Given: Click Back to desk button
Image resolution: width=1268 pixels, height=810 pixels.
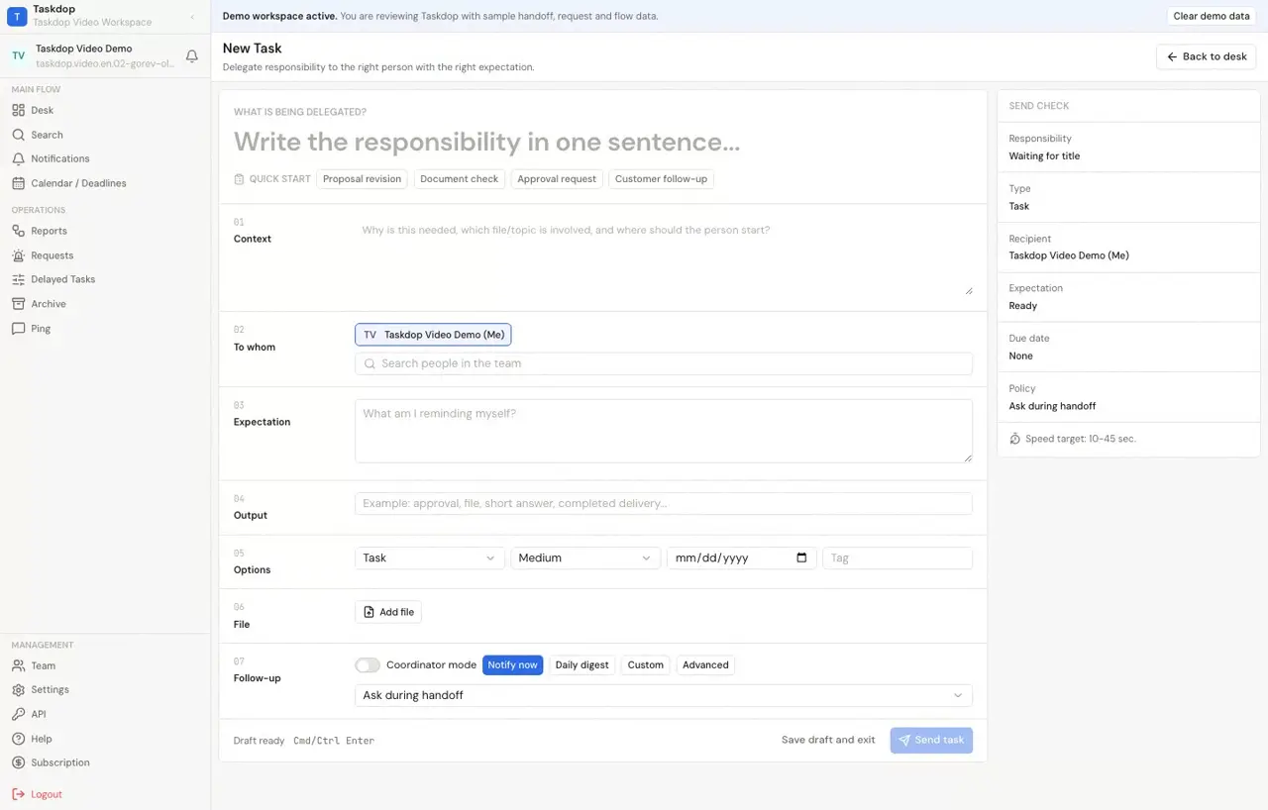Looking at the screenshot, I should (x=1206, y=56).
